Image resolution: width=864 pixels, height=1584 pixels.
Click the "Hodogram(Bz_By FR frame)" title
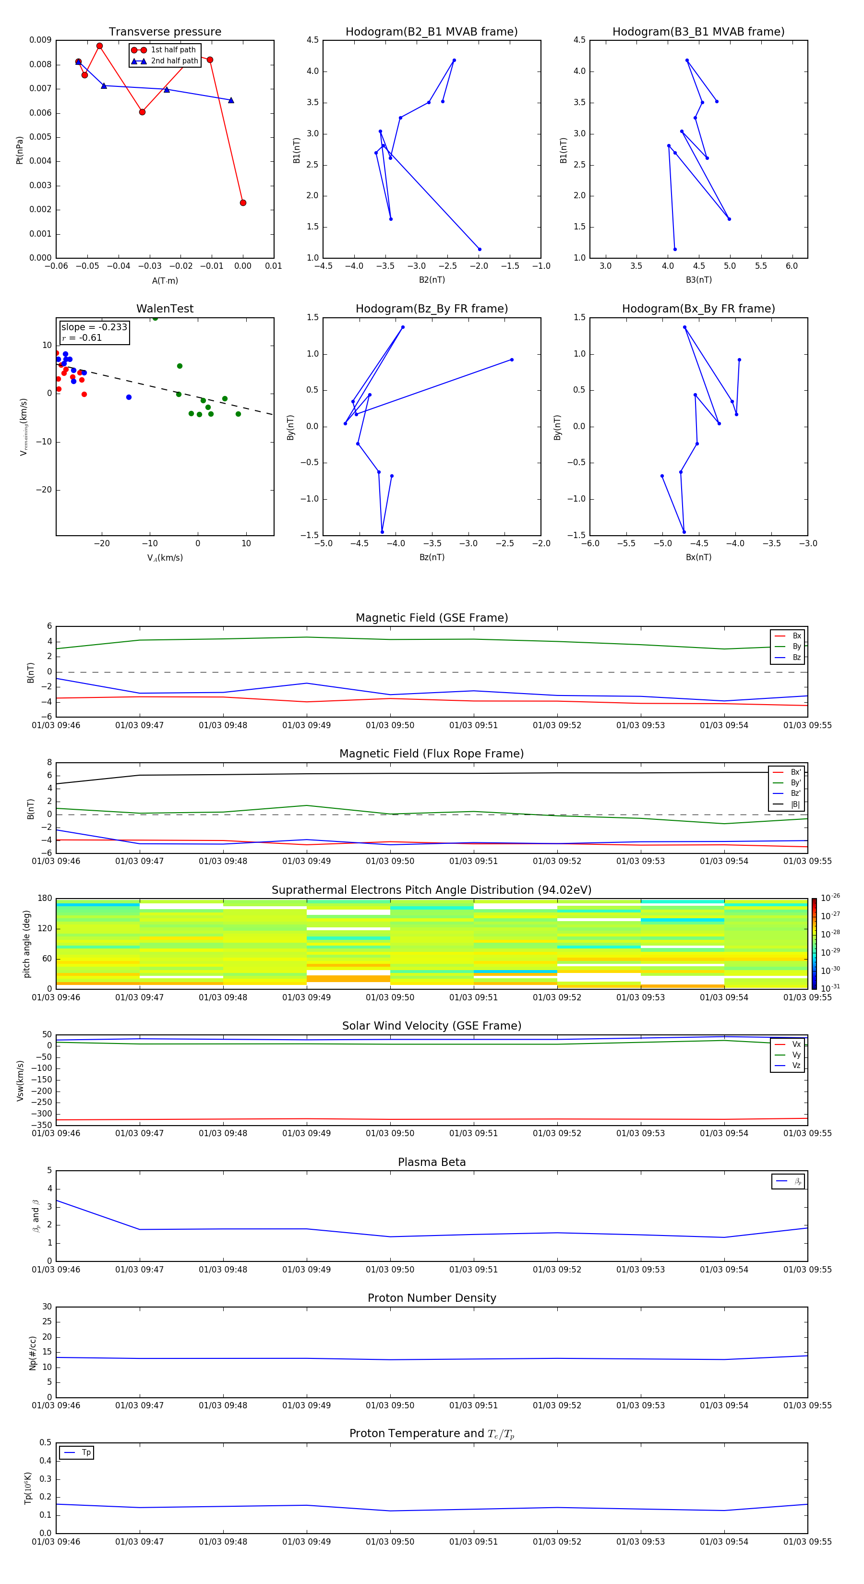click(432, 309)
